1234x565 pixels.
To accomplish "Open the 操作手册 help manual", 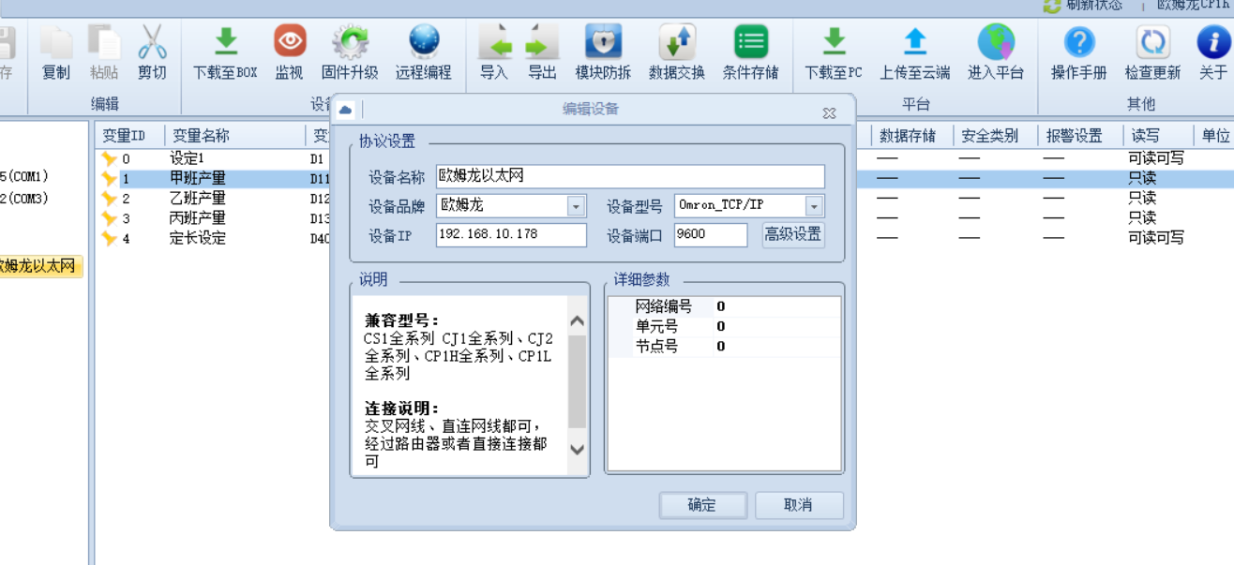I will 1079,42.
